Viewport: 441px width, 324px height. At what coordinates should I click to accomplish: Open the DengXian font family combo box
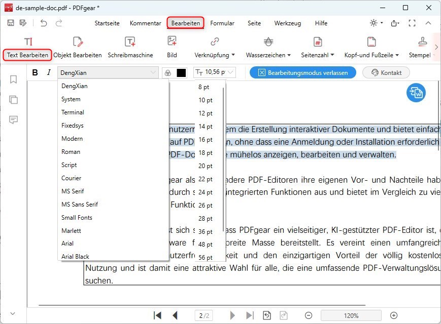[x=108, y=73]
